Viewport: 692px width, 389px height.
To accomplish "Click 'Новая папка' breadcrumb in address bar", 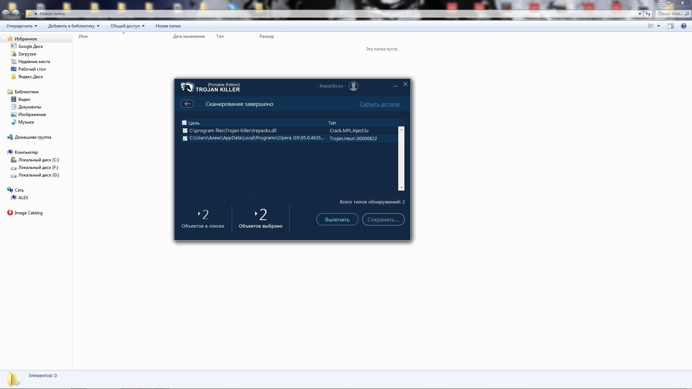I will pyautogui.click(x=52, y=14).
